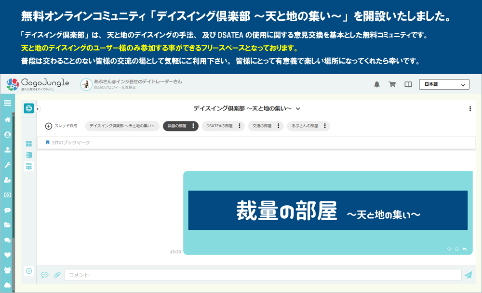Expand the panel with the small arrow beside the globe
Viewport: 482px width, 293px height.
coord(37,109)
